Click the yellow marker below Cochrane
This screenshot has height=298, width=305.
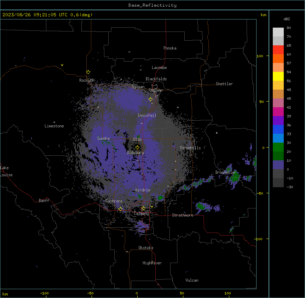click(120, 209)
